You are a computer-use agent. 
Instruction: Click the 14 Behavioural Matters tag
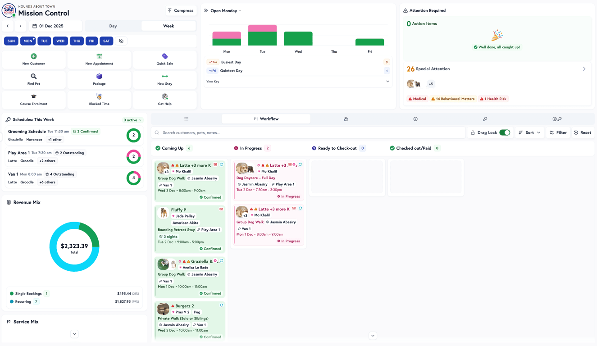tap(453, 99)
